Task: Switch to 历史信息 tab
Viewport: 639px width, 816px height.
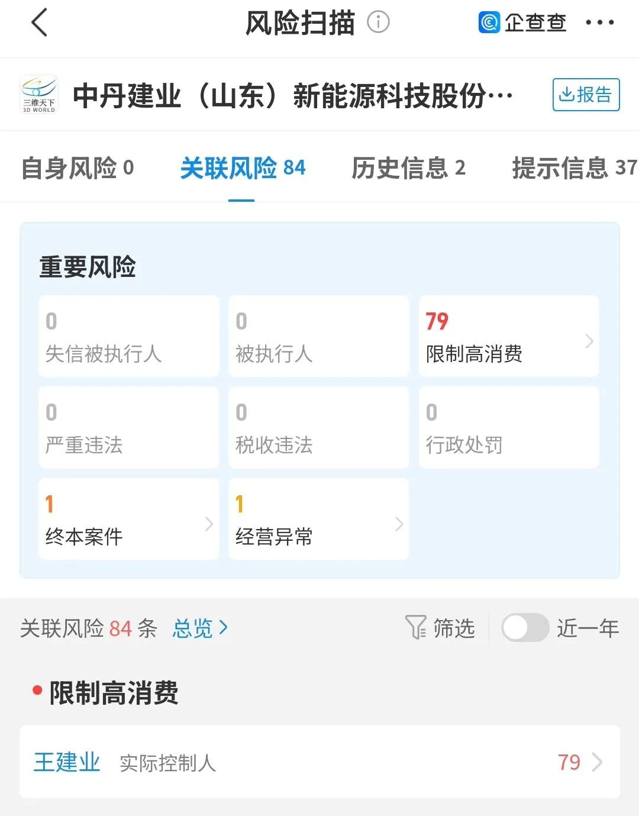Action: [408, 168]
